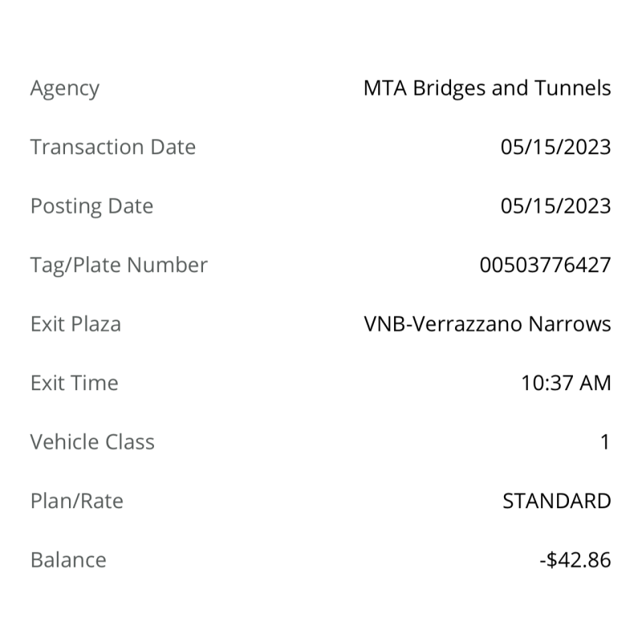Select the Transaction Date value 05/15/2023
This screenshot has height=642, width=642.
click(555, 147)
